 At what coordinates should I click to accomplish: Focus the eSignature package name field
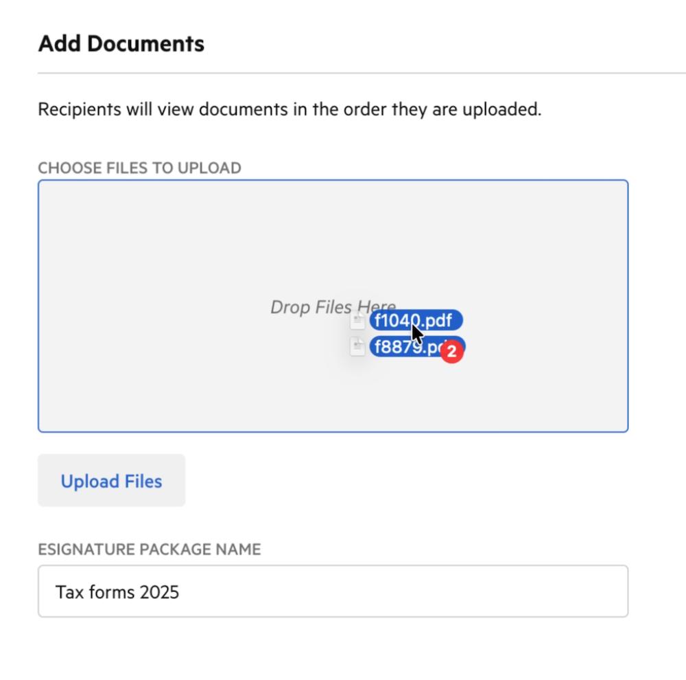coord(333,591)
